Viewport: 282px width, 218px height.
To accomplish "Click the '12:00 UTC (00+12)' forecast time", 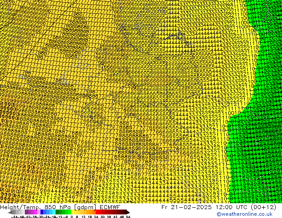I will click(246, 207).
